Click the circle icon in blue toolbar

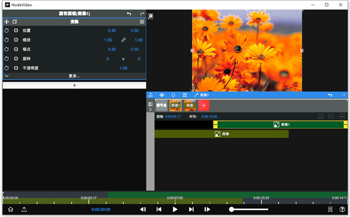click(x=173, y=95)
